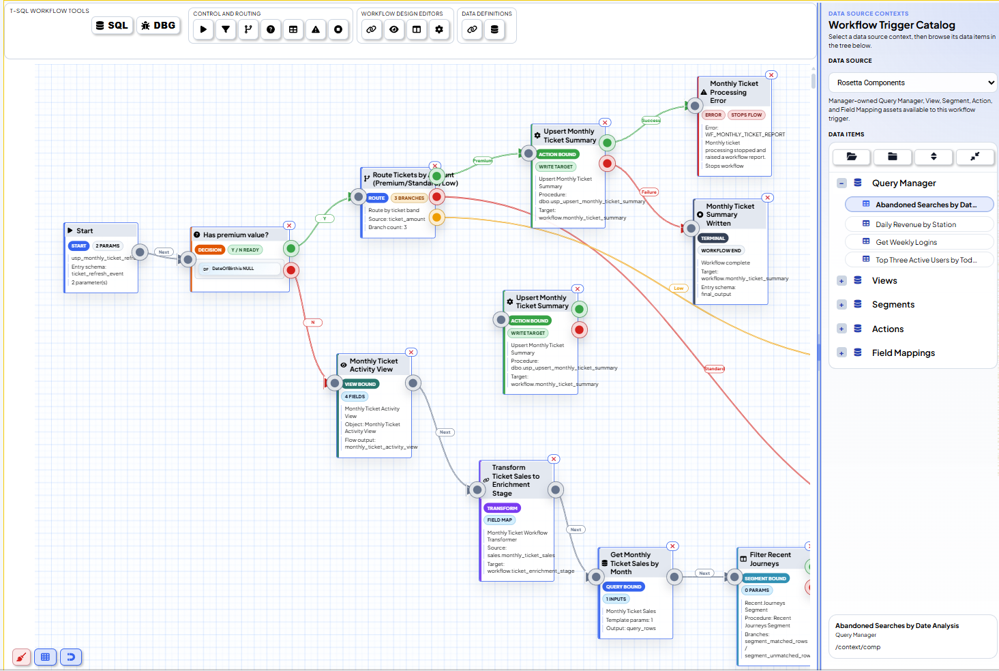Viewport: 999px width, 671px height.
Task: Close the Monthly Ticket Processing Error node
Action: [771, 75]
